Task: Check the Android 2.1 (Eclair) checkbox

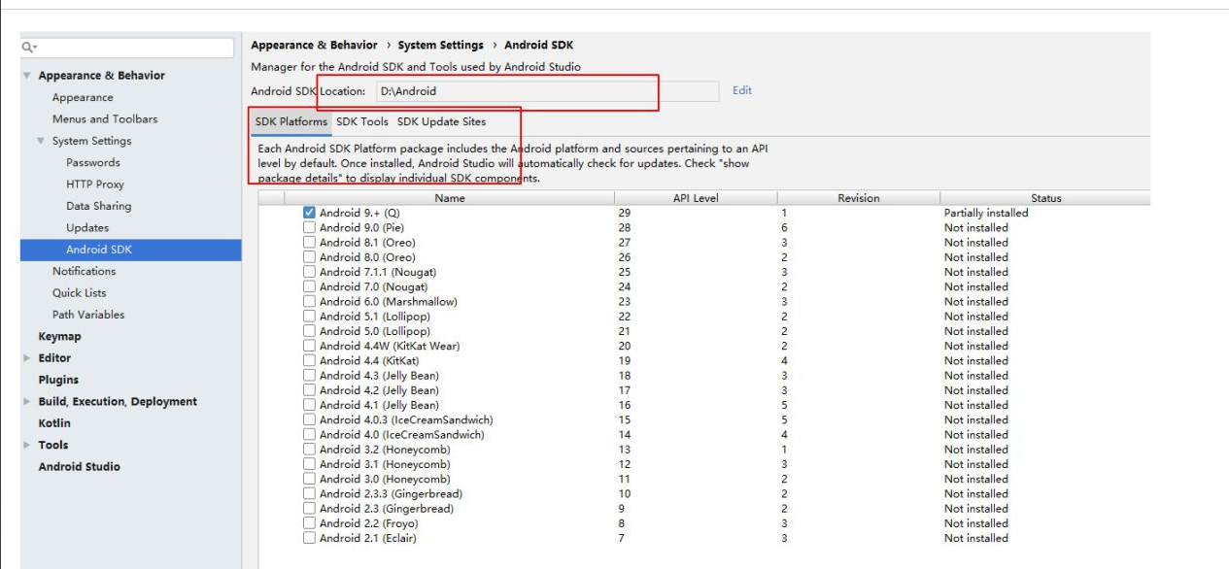Action: click(309, 538)
